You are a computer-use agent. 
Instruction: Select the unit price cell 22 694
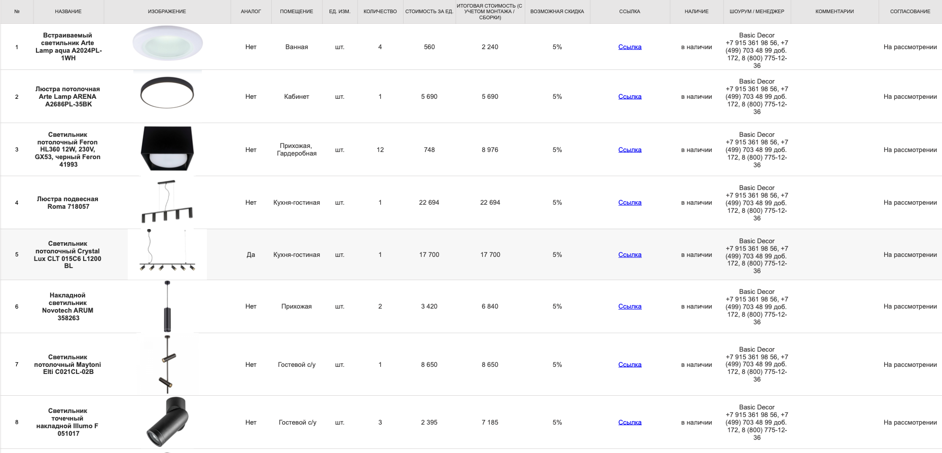point(429,202)
